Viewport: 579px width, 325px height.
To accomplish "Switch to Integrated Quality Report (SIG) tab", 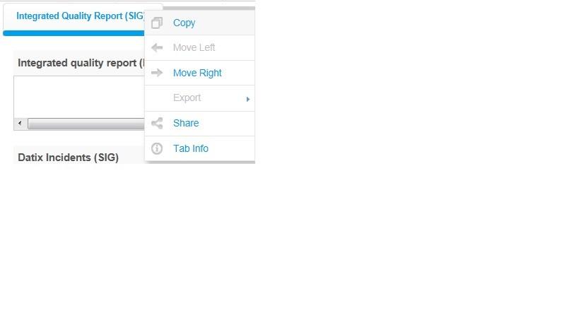I will coord(80,16).
